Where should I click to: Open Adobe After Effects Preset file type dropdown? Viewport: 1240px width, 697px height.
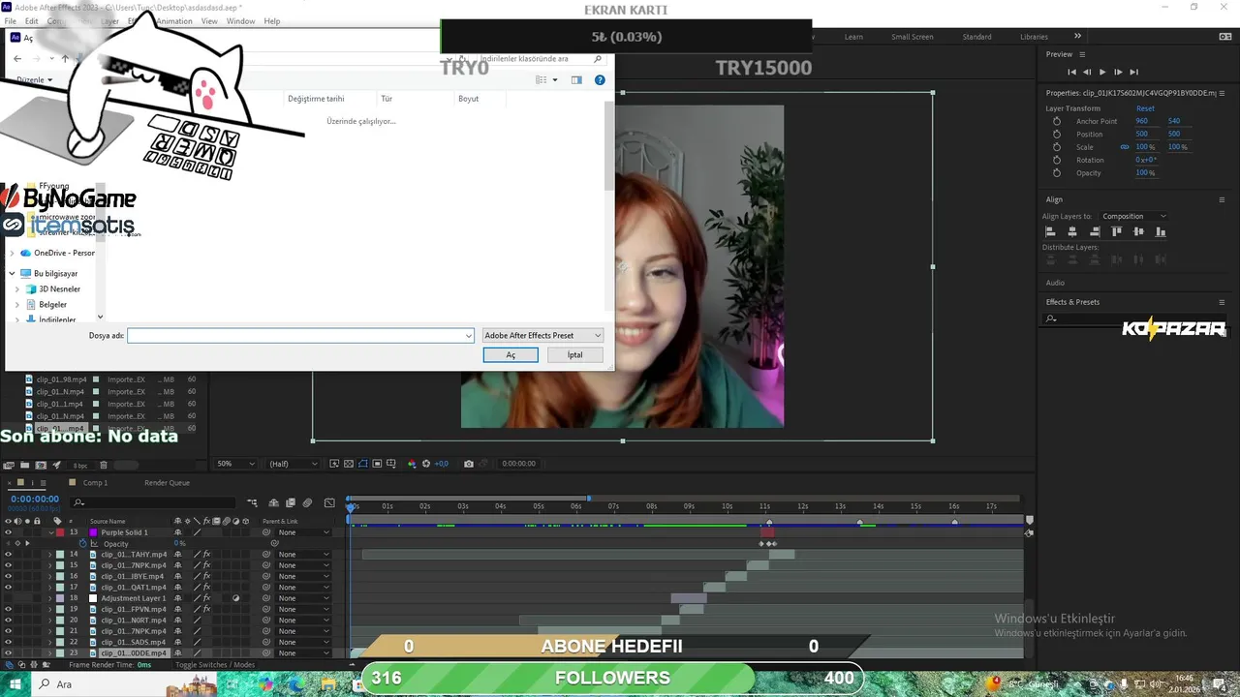[542, 336]
